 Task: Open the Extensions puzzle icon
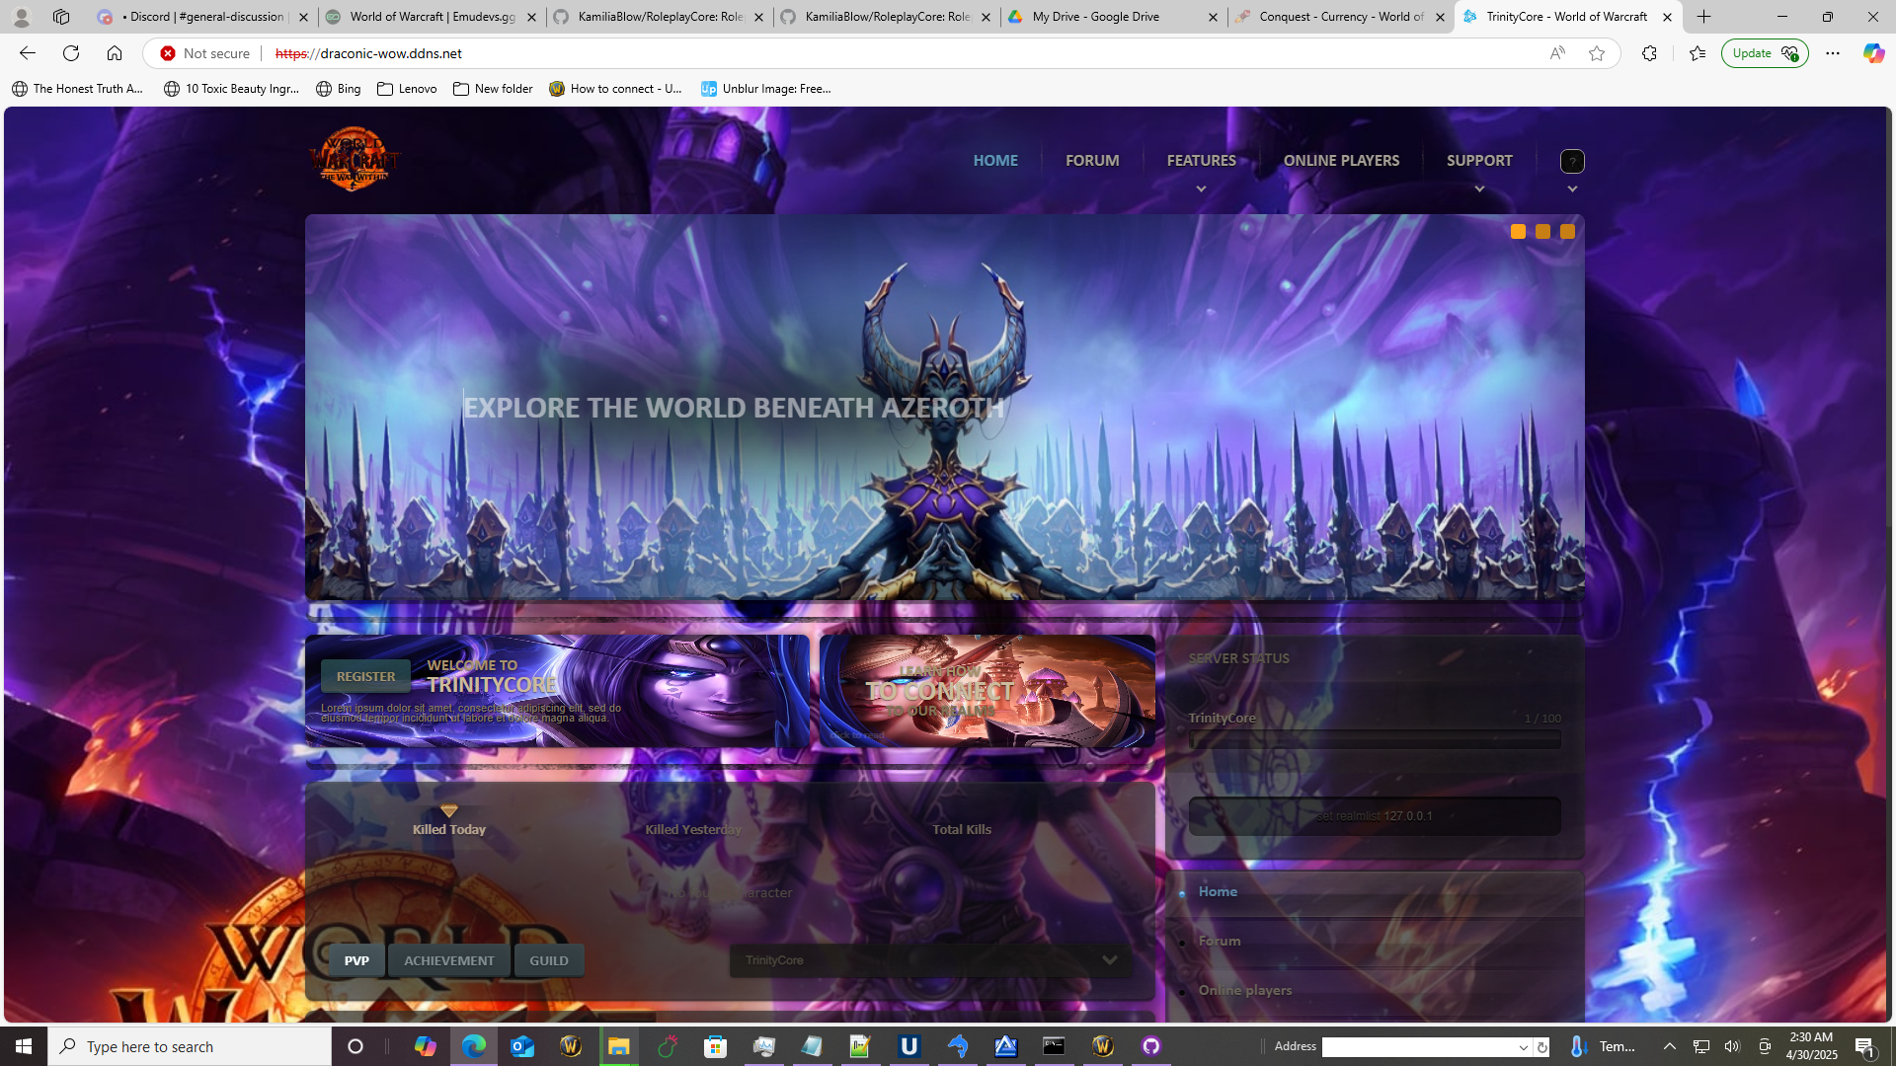click(x=1649, y=53)
